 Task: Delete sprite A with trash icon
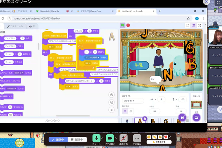[x=145, y=119]
